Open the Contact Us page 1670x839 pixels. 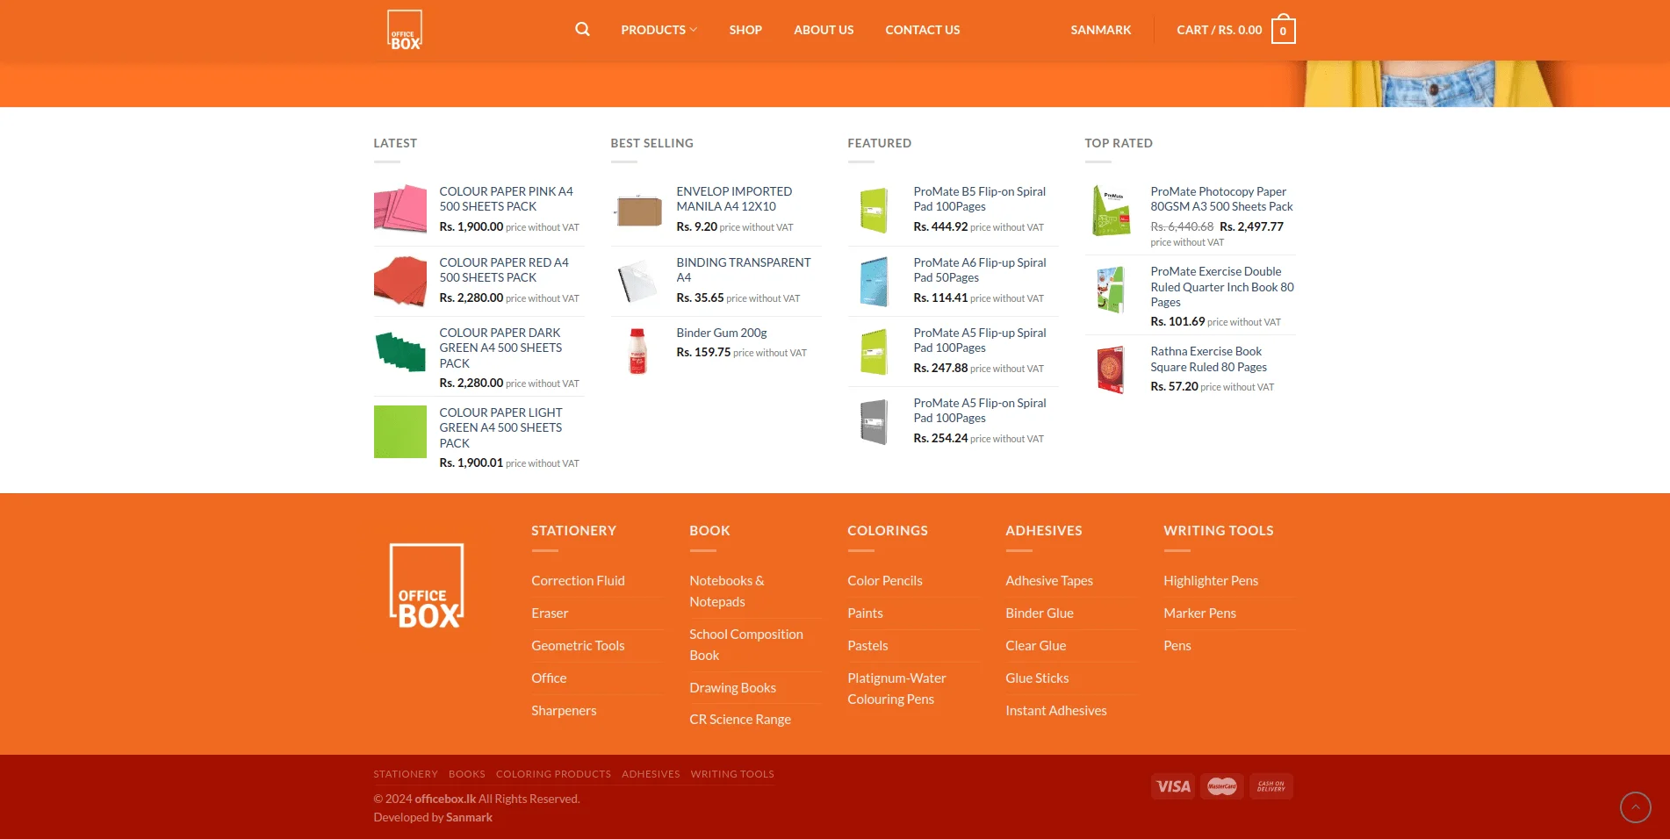922,30
